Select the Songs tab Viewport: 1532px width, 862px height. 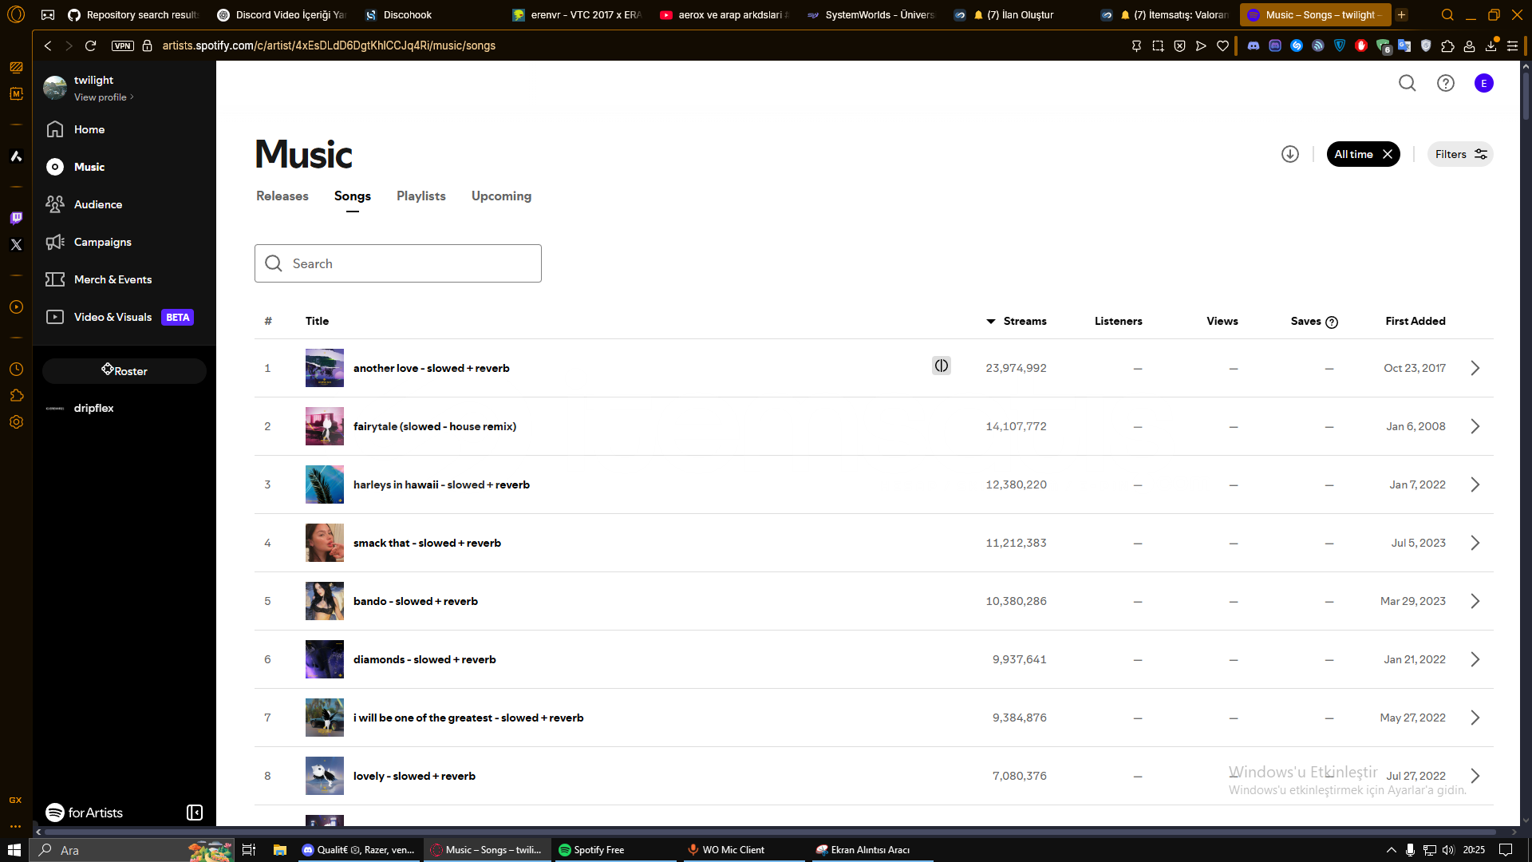coord(353,196)
